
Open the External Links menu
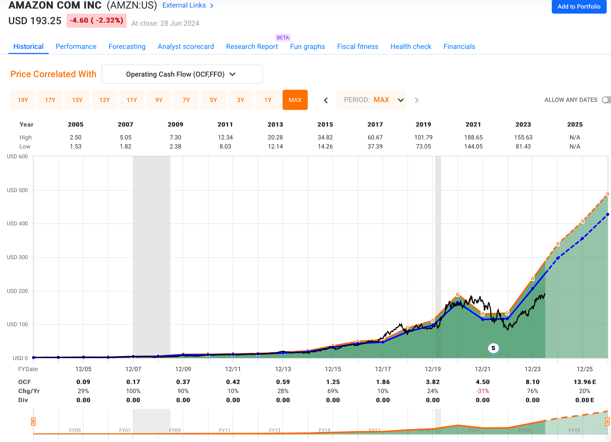click(184, 5)
